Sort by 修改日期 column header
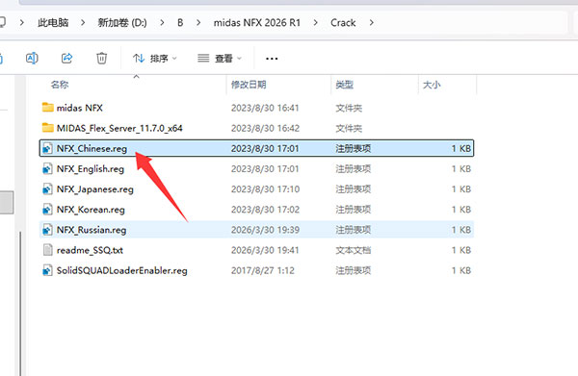 (x=249, y=85)
